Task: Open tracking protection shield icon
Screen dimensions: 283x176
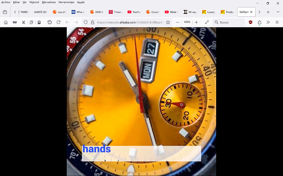Action: 86,22
